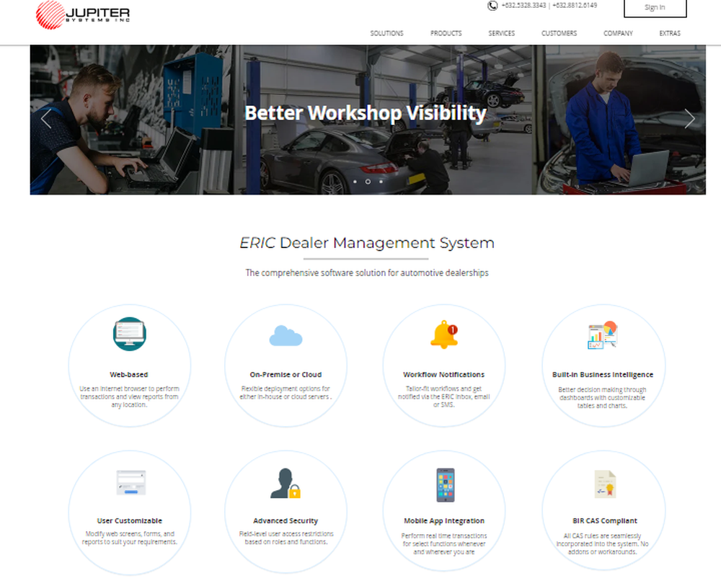
Task: Click the 'Modify web screens' description
Action: 130,538
